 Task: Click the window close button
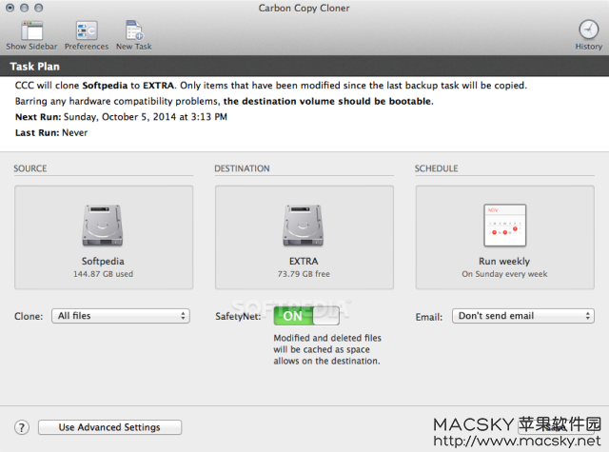(10, 8)
